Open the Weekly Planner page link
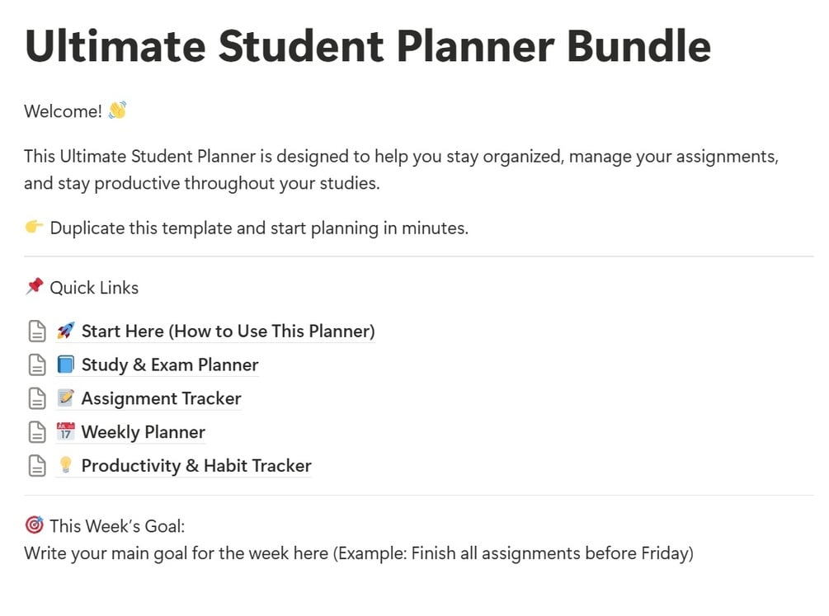Viewport: 829px width, 616px height. [x=143, y=432]
